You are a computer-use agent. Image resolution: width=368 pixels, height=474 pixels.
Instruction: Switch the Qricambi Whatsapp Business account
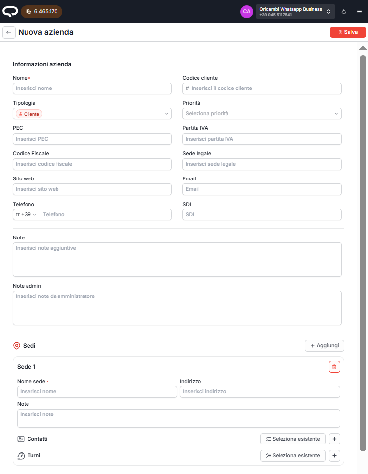(x=295, y=11)
